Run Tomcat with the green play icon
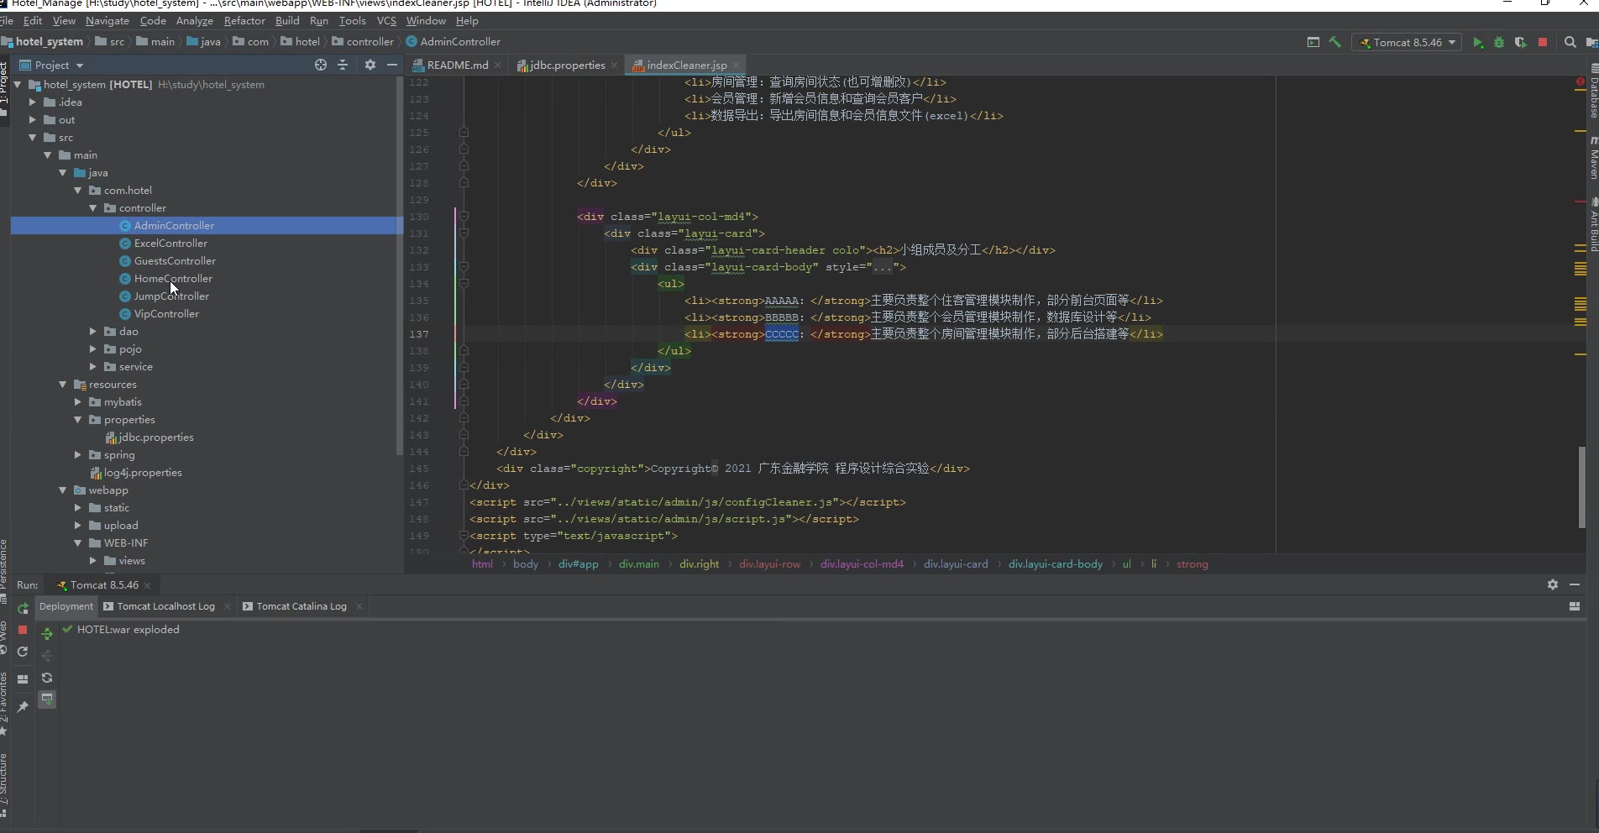The image size is (1599, 833). [x=1478, y=42]
